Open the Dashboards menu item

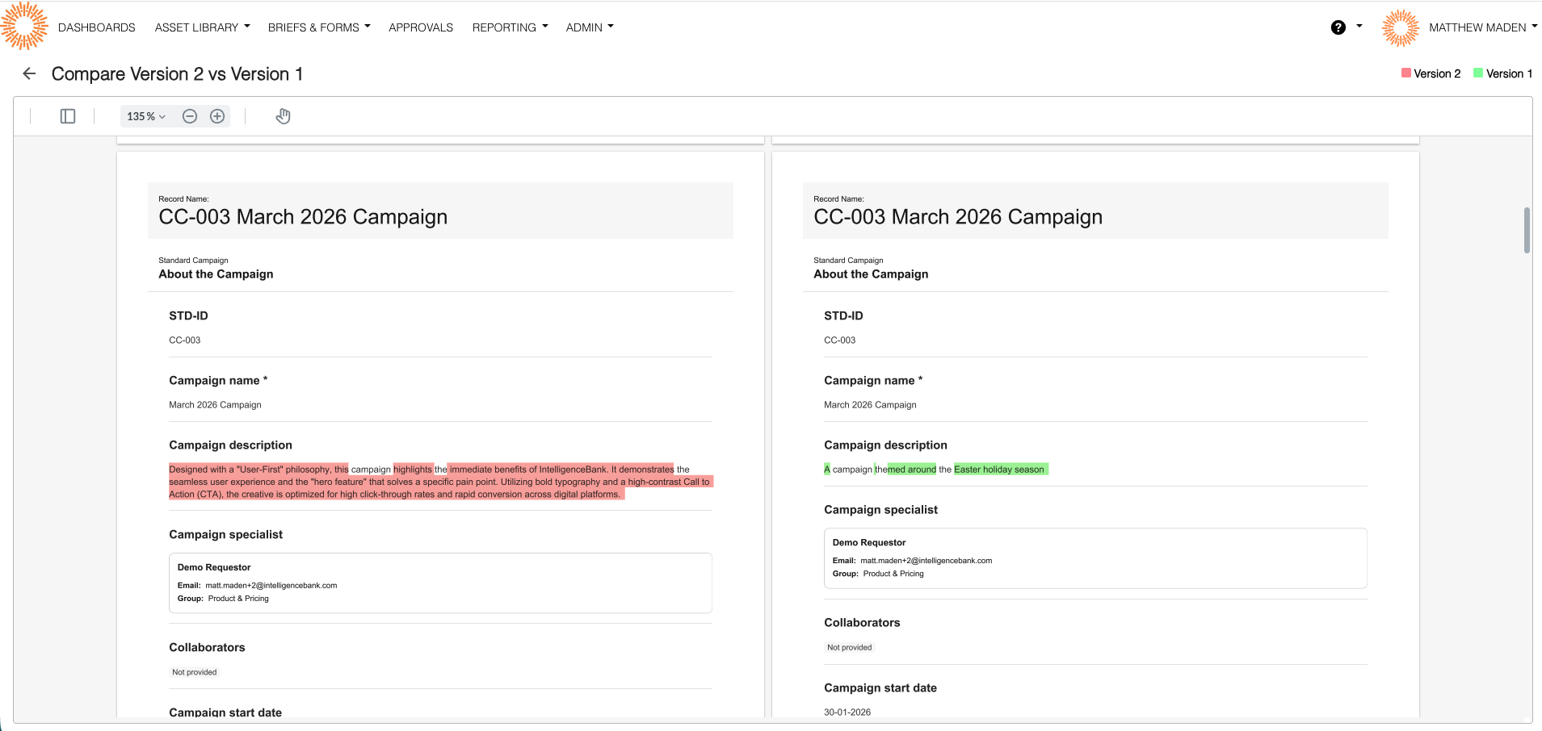coord(97,27)
